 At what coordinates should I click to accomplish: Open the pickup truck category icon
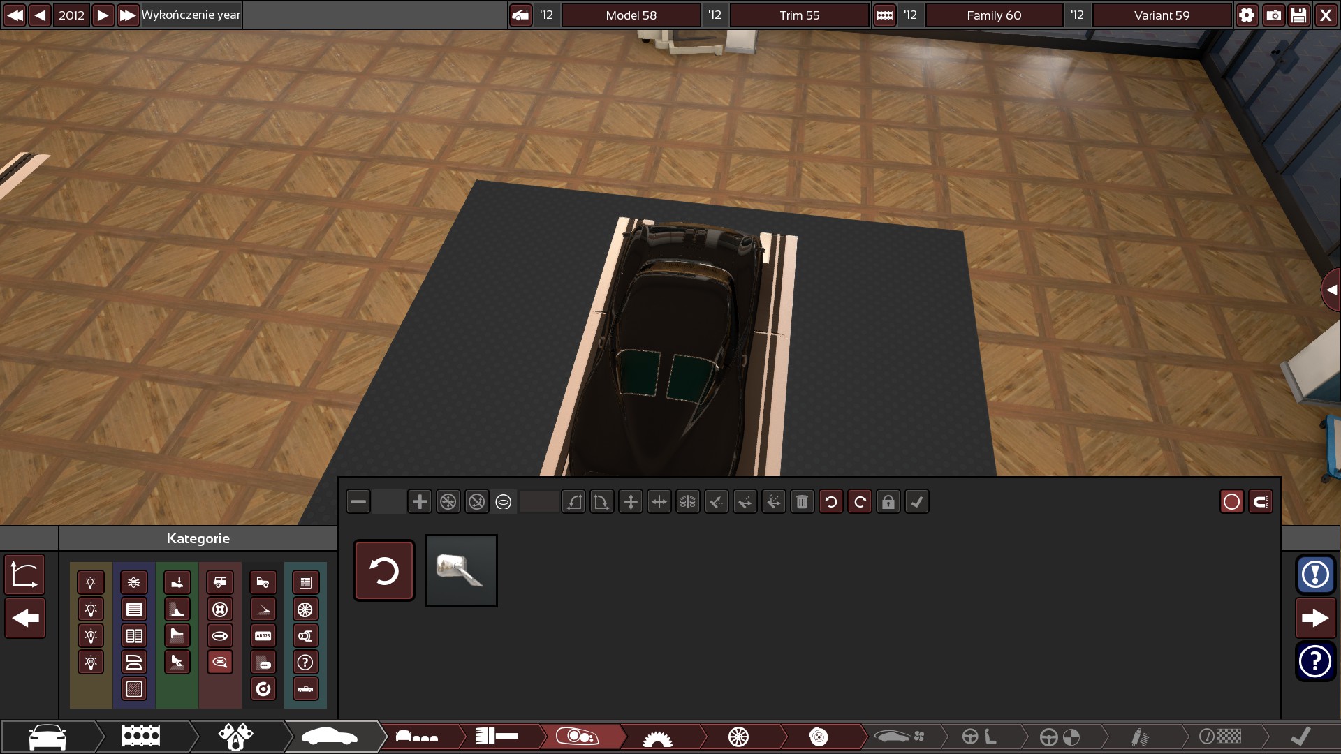click(263, 582)
